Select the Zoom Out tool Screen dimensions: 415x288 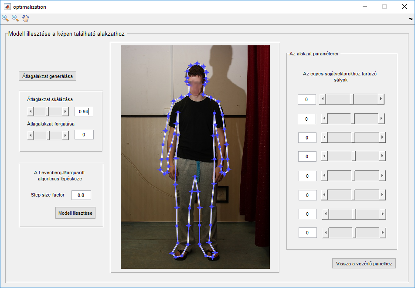pyautogui.click(x=15, y=18)
